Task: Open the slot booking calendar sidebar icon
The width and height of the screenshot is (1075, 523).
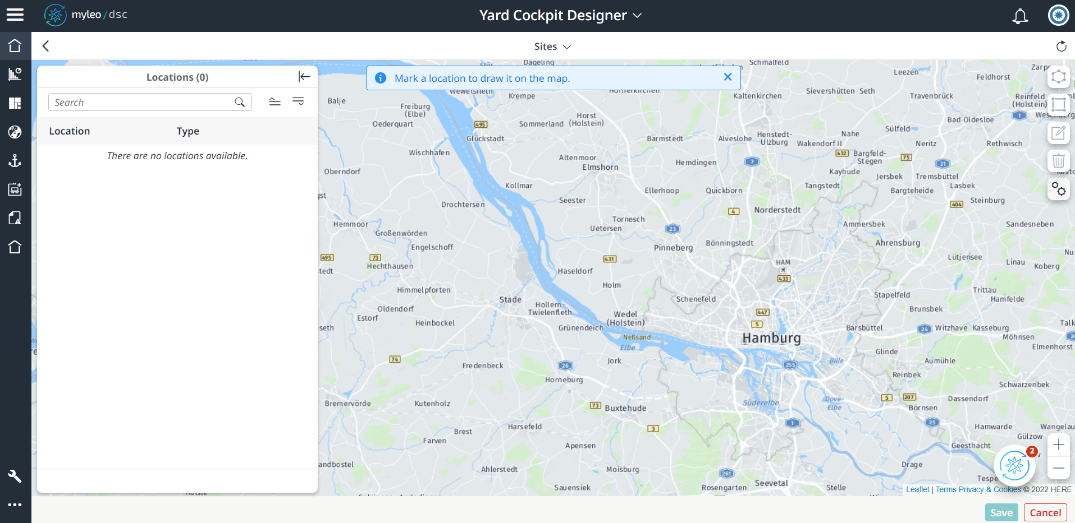Action: pyautogui.click(x=15, y=189)
